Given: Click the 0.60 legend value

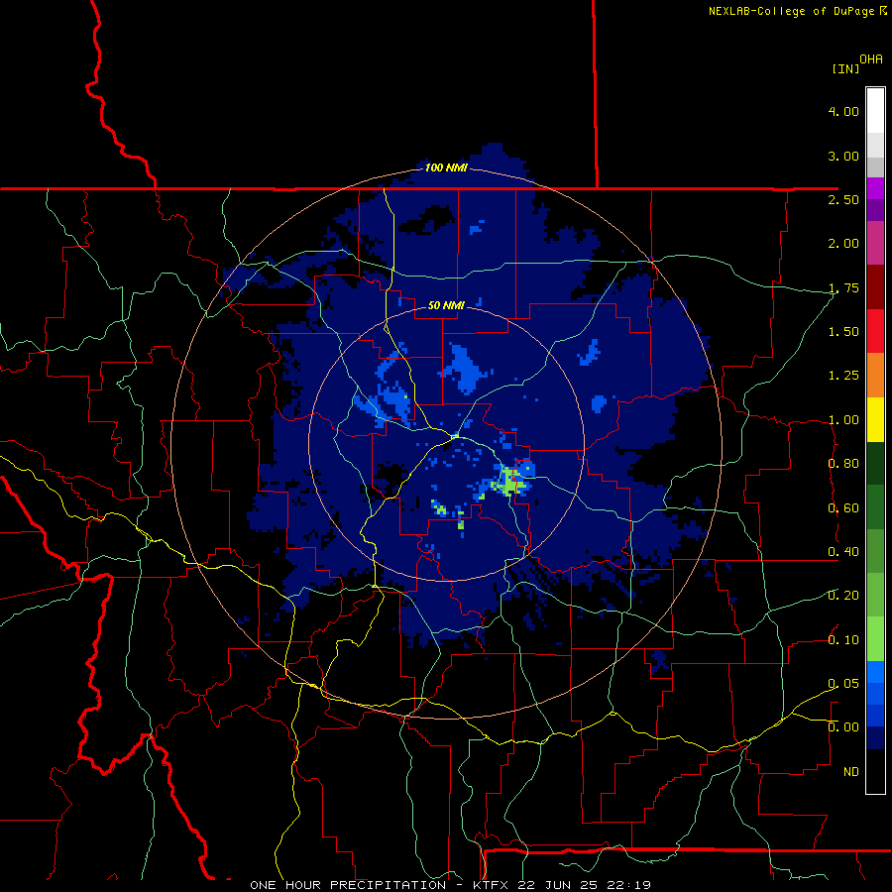Looking at the screenshot, I should (843, 508).
